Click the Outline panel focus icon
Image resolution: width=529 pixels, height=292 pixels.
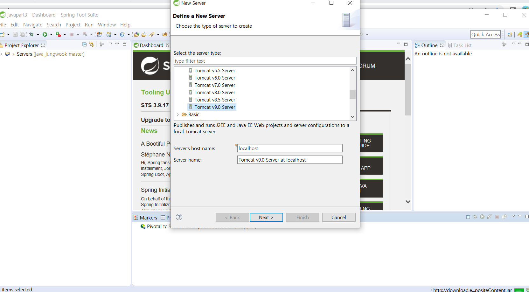(504, 45)
